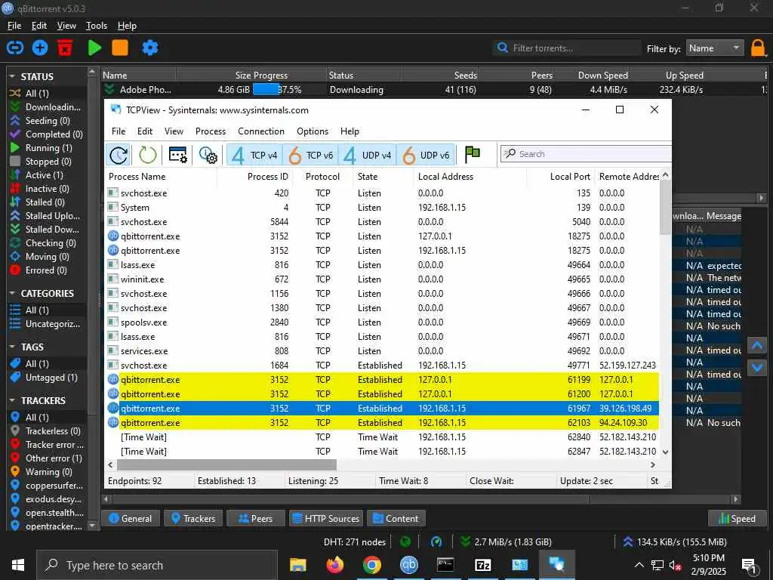Select Other error (1) tracker filter

pos(48,458)
